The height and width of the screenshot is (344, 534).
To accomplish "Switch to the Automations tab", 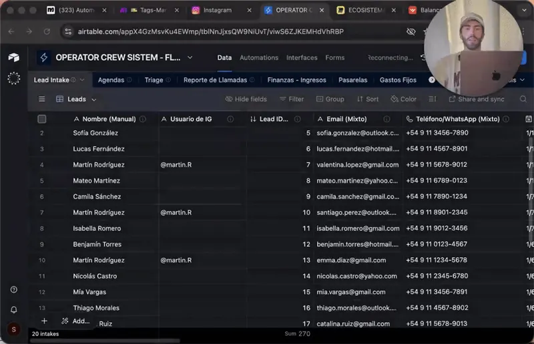I will point(259,57).
